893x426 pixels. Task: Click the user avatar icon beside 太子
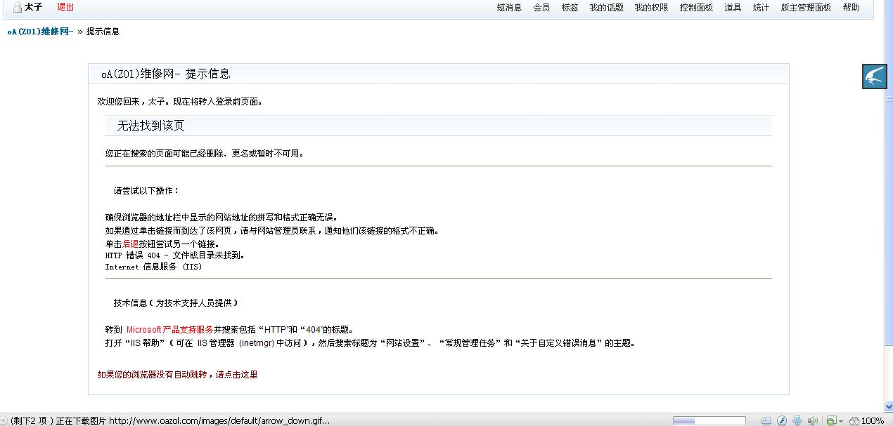18,8
